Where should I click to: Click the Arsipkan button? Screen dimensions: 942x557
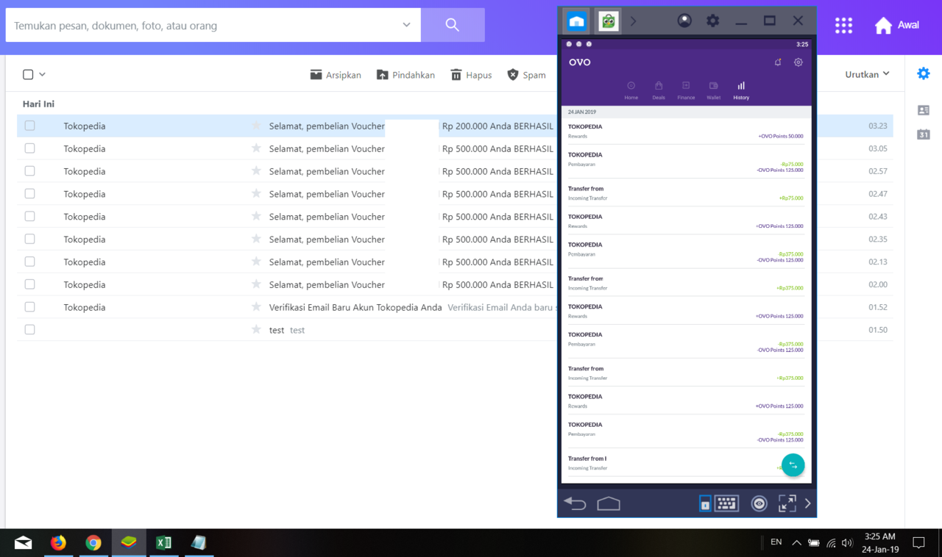336,75
